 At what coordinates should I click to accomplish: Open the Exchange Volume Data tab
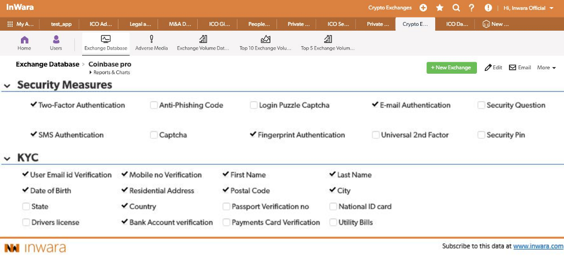click(203, 43)
